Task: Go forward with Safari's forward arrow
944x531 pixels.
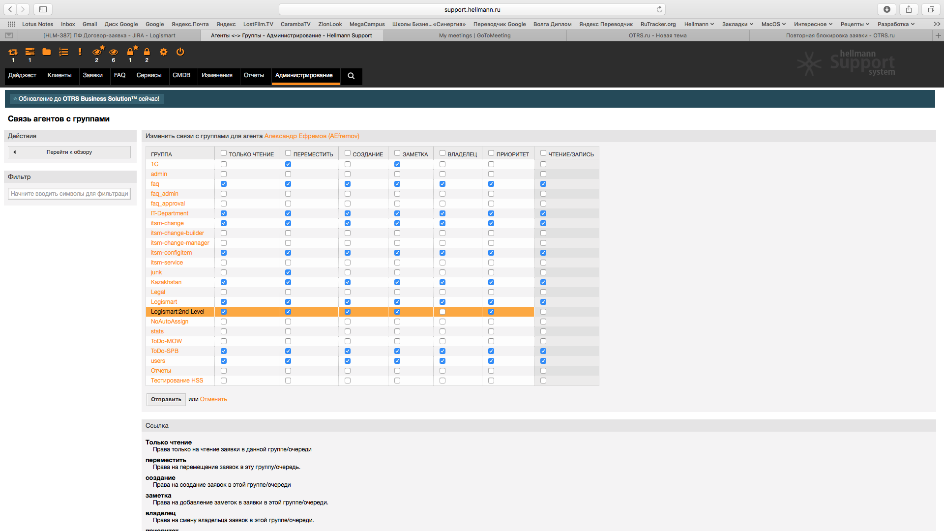Action: [x=23, y=9]
